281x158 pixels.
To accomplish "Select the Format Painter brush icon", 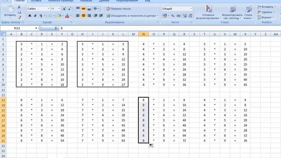I will [19, 18].
